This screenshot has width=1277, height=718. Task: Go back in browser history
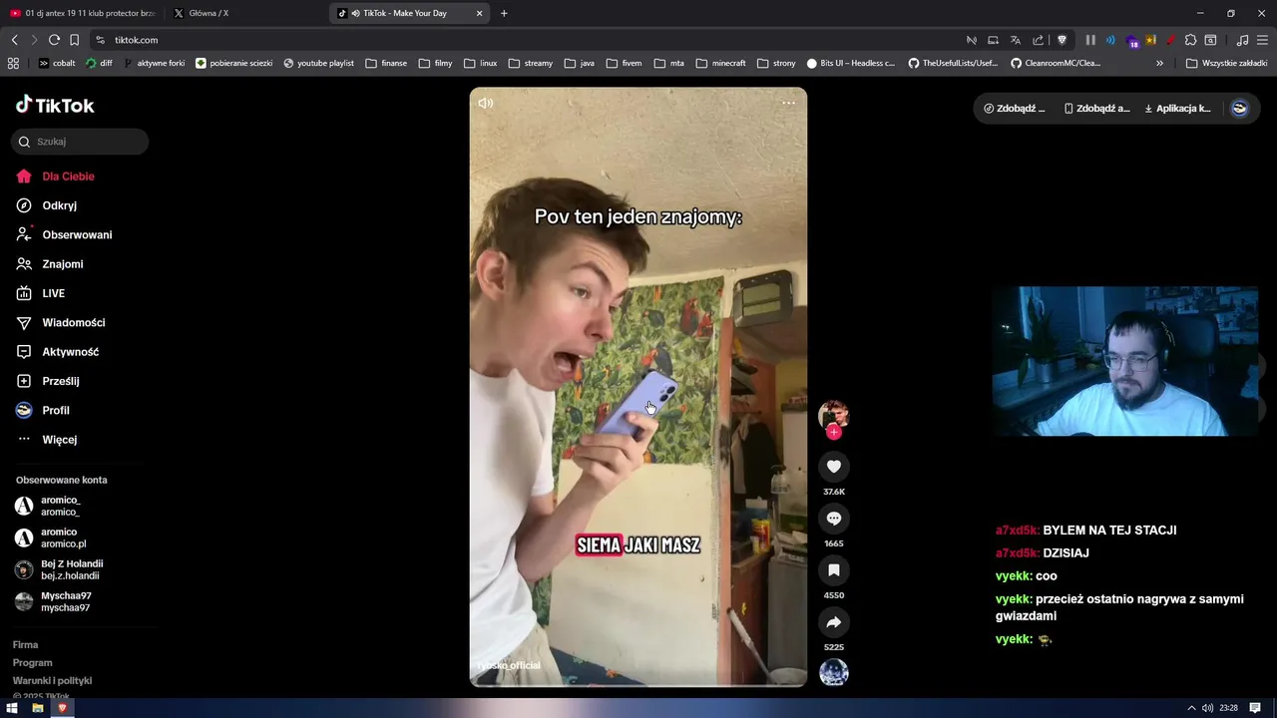pyautogui.click(x=14, y=40)
